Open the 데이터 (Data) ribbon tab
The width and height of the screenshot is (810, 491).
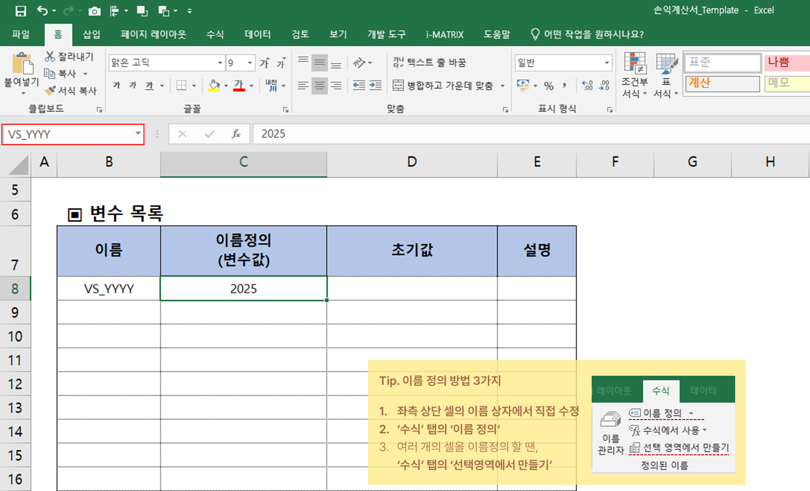point(257,34)
